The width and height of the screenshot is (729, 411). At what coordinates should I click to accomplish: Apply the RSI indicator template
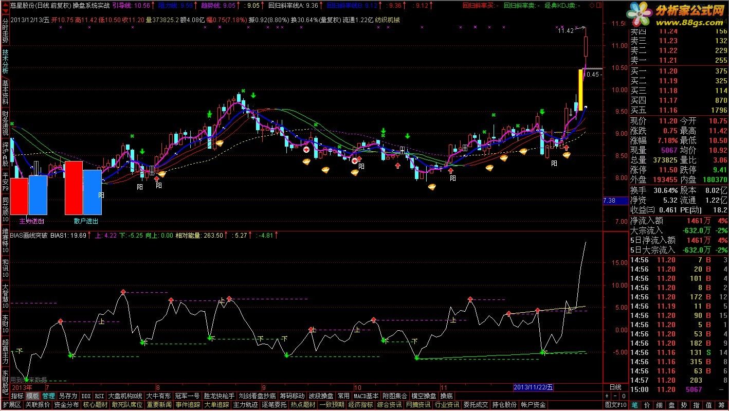(99, 396)
